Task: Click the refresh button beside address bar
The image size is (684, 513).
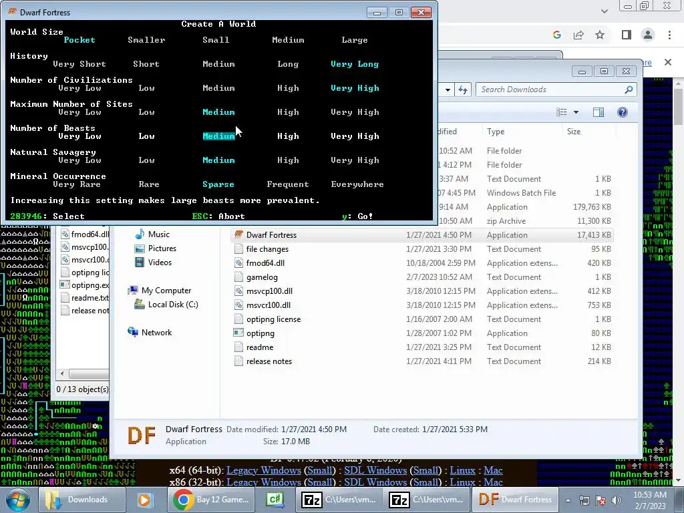Action: [x=463, y=90]
